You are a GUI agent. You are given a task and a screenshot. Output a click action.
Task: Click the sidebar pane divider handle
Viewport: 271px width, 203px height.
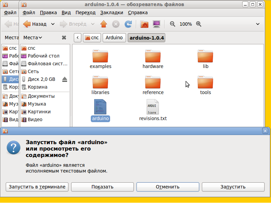[71, 108]
